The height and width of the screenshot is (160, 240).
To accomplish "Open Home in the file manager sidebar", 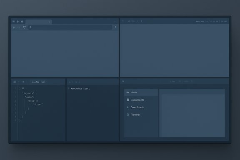I will [141, 92].
